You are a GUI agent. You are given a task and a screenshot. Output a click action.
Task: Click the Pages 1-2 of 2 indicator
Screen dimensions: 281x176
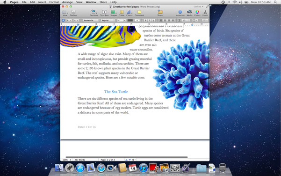pyautogui.click(x=108, y=160)
